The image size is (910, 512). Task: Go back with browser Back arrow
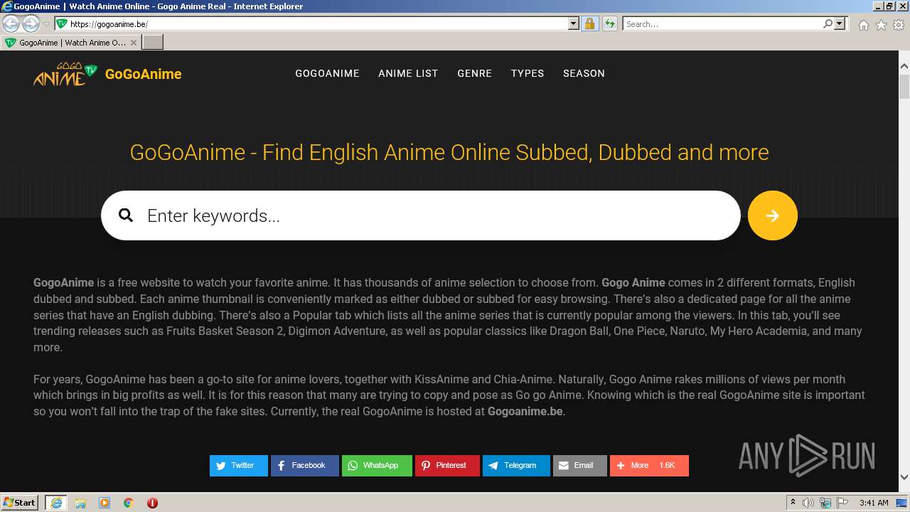[x=11, y=24]
